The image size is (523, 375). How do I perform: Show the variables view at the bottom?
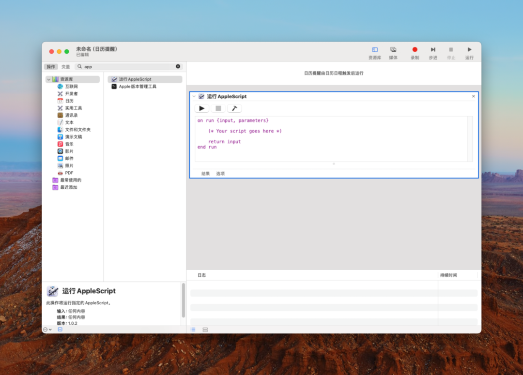click(205, 330)
